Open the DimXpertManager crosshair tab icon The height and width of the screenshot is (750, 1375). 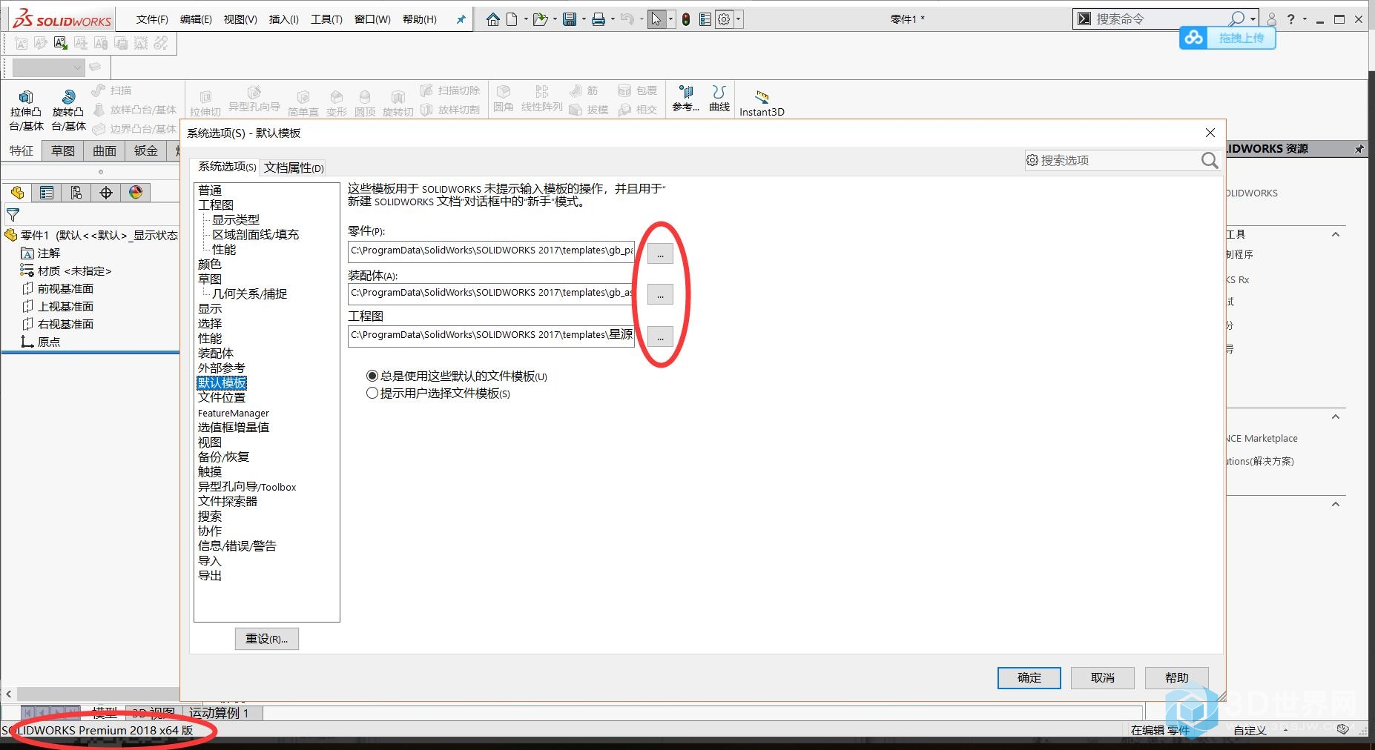pyautogui.click(x=106, y=193)
